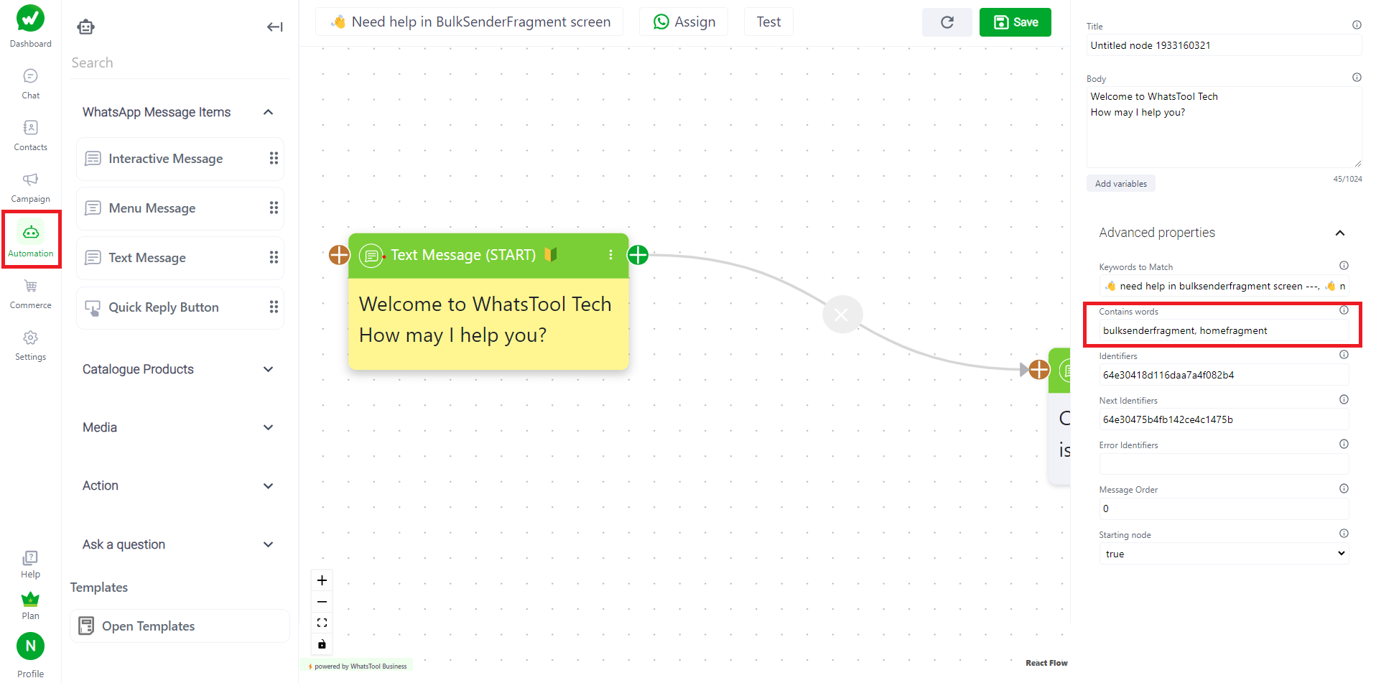This screenshot has height=683, width=1376.
Task: Open the Starting node dropdown
Action: pyautogui.click(x=1224, y=554)
